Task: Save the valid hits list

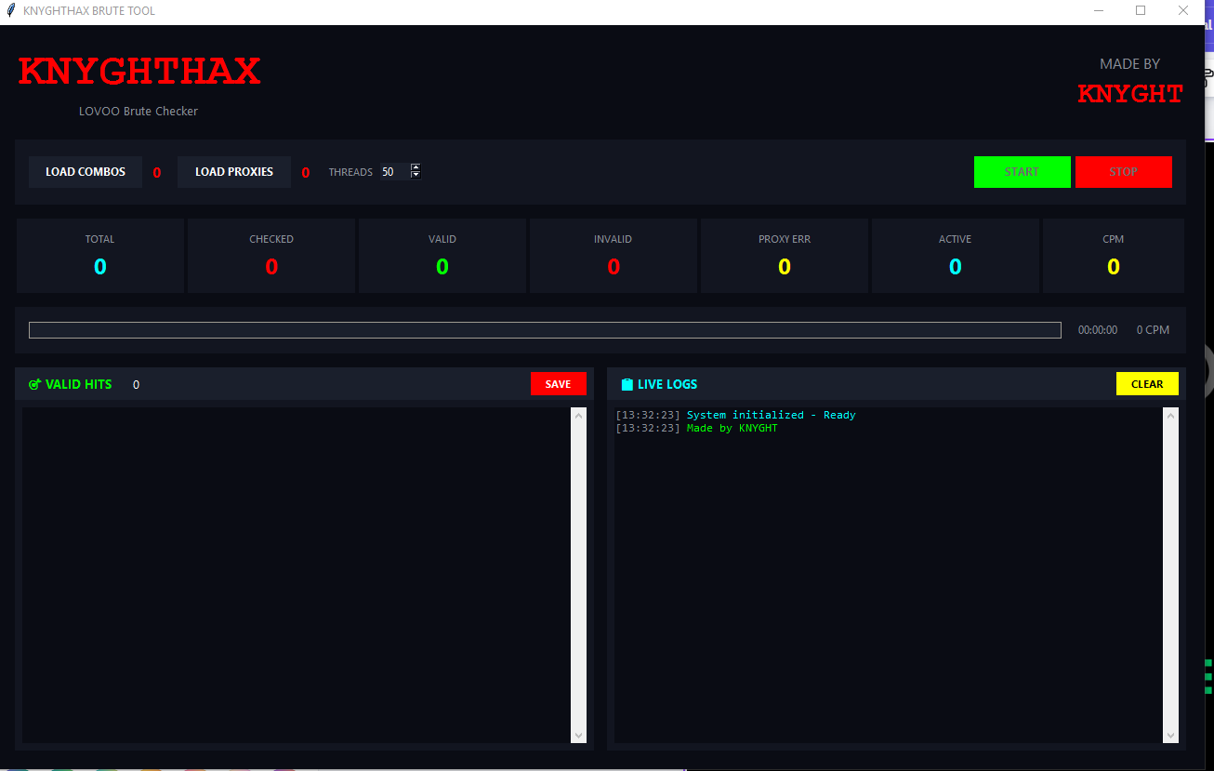Action: tap(558, 384)
